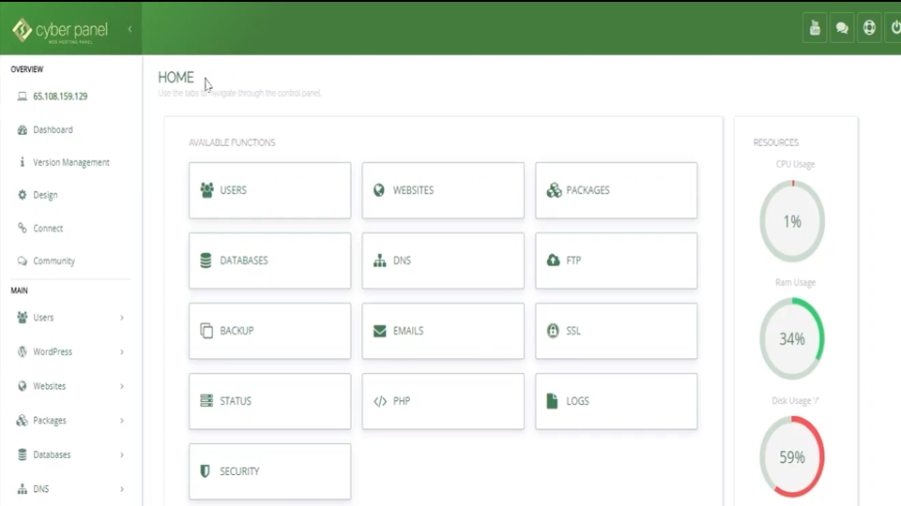
Task: Open the DNS function tile
Action: 443,260
